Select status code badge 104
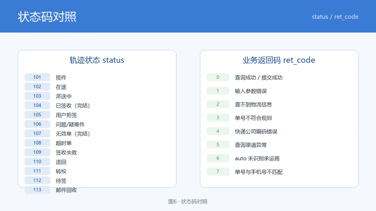This screenshot has width=376, height=211. (x=37, y=105)
